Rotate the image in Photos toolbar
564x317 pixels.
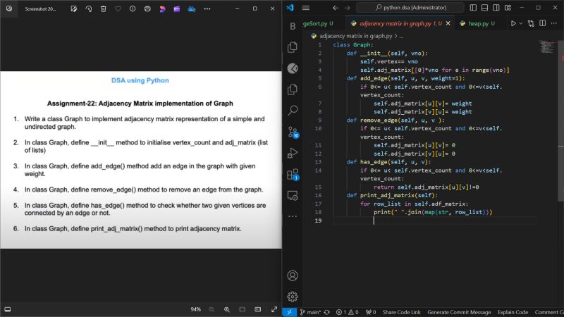coord(89,8)
